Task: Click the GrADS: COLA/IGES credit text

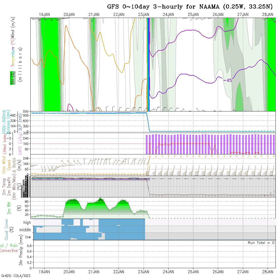Action: coord(16,276)
